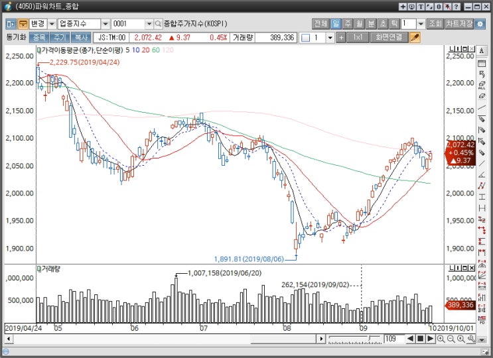Click the plus add-chart button

pyautogui.click(x=341, y=38)
